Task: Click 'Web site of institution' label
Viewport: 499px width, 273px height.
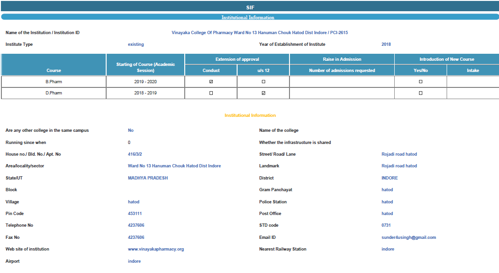Action: click(28, 249)
